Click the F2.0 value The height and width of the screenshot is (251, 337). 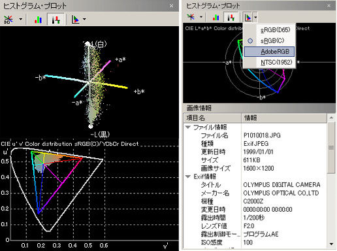(x=249, y=226)
